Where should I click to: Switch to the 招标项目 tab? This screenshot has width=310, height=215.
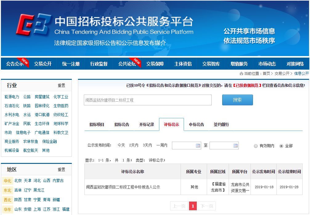97,124
